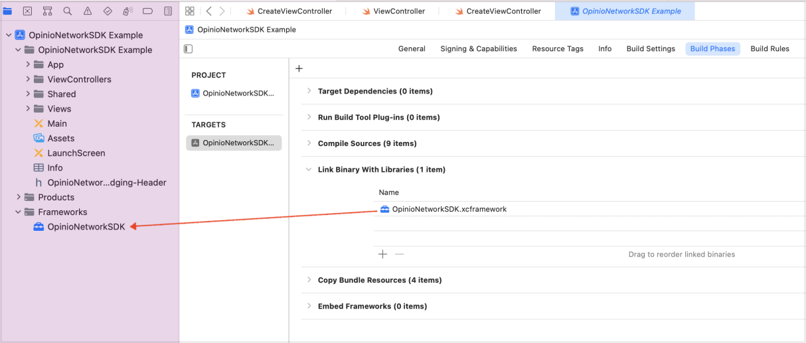Image resolution: width=806 pixels, height=343 pixels.
Task: Switch to the Build Settings tab
Action: tap(650, 48)
